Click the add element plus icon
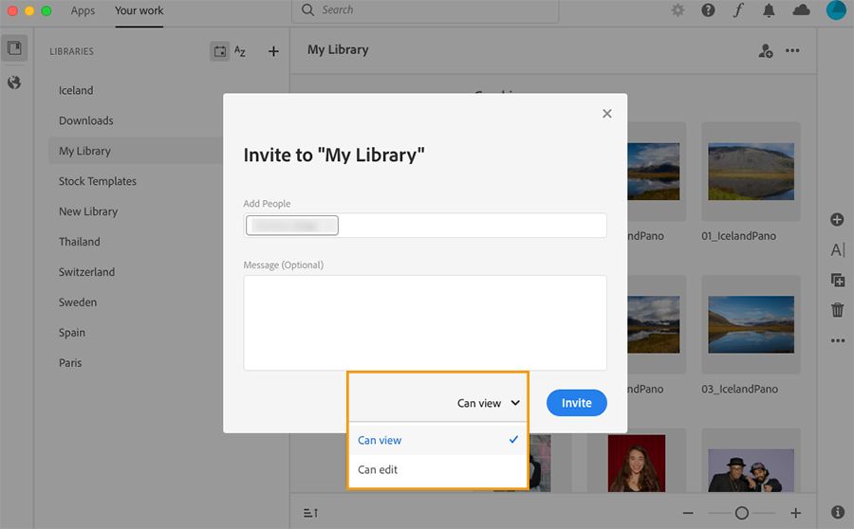This screenshot has height=529, width=854. pyautogui.click(x=837, y=219)
